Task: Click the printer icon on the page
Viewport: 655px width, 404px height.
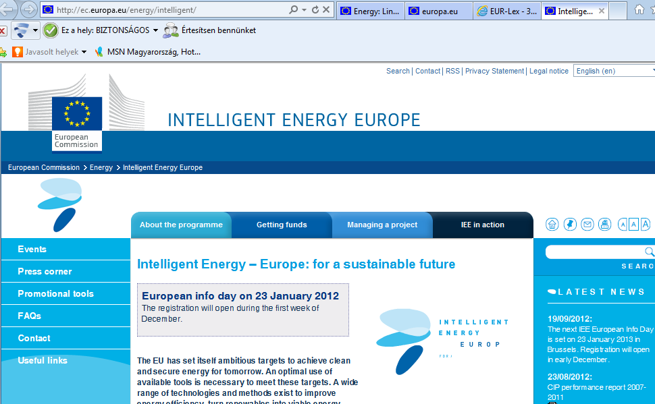Action: pyautogui.click(x=604, y=225)
